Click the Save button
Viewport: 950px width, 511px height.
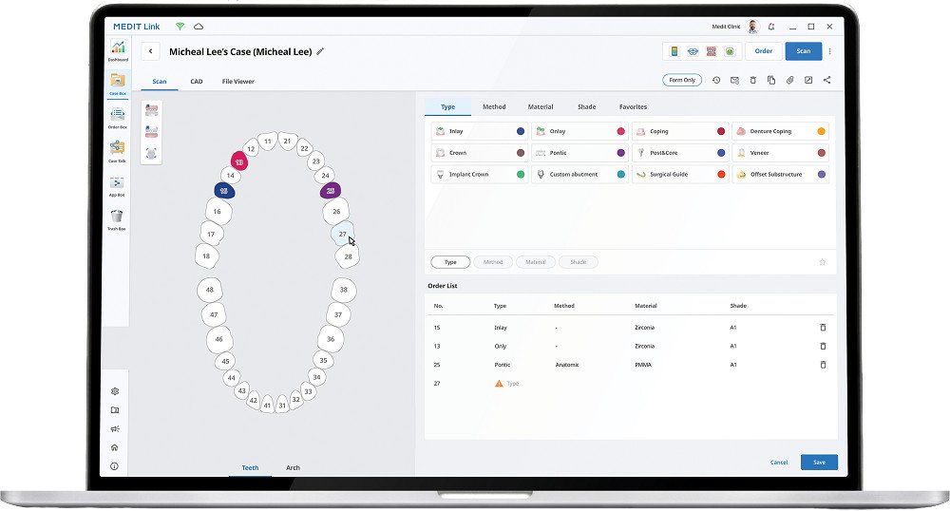coord(819,463)
